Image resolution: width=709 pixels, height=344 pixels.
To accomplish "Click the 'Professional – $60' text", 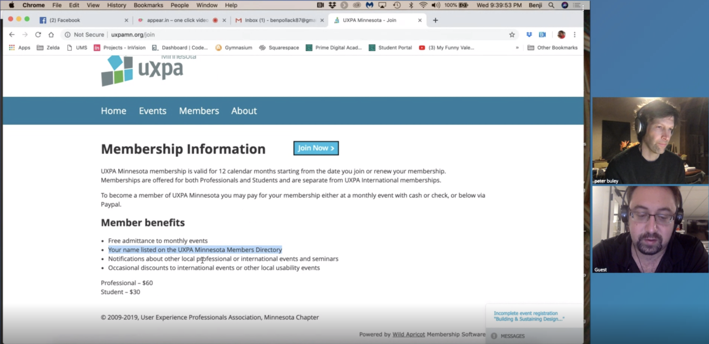I will [x=127, y=283].
